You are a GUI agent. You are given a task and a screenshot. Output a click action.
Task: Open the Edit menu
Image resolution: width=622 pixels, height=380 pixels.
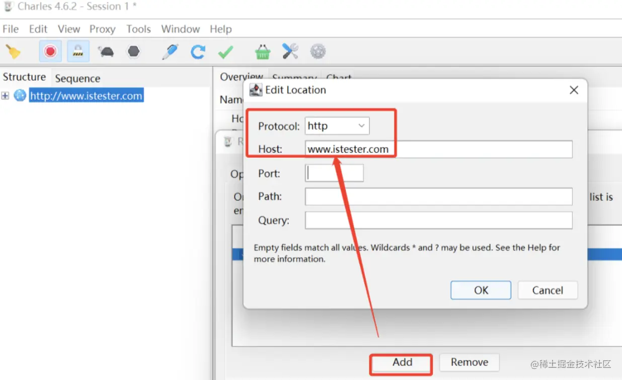coord(38,29)
